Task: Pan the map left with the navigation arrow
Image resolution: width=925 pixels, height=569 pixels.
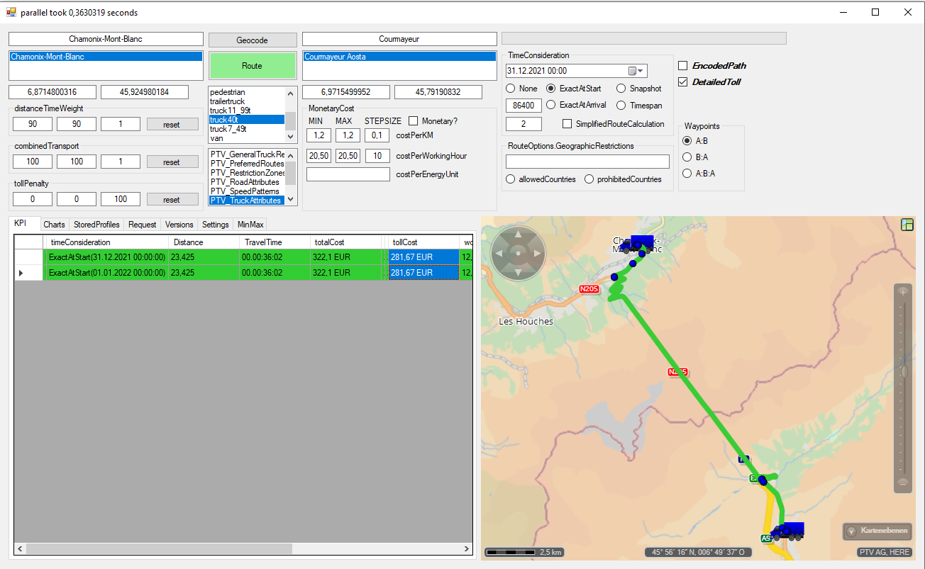Action: [x=499, y=253]
